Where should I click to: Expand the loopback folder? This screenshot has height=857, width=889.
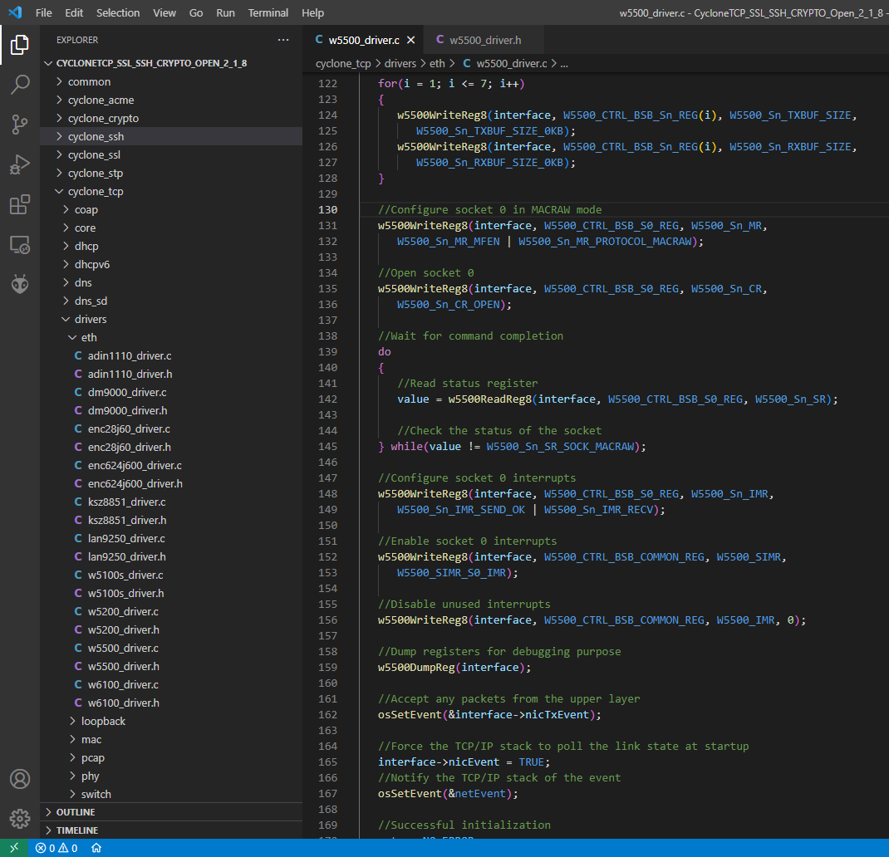click(171, 721)
